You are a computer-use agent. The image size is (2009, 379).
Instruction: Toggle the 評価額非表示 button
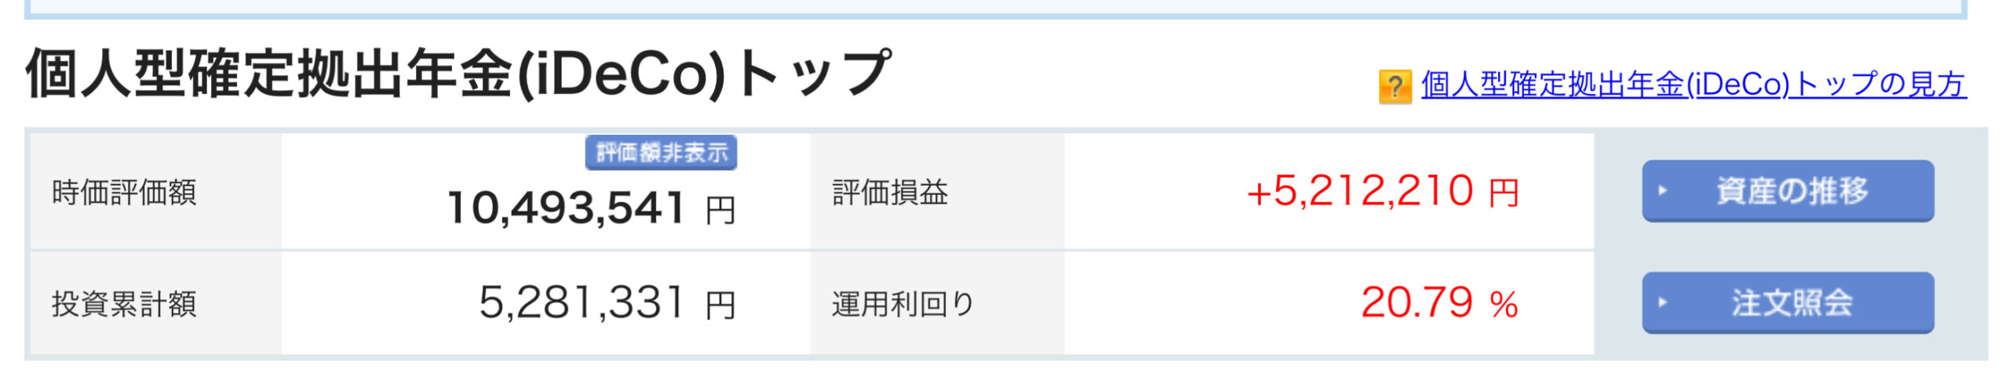(x=661, y=153)
